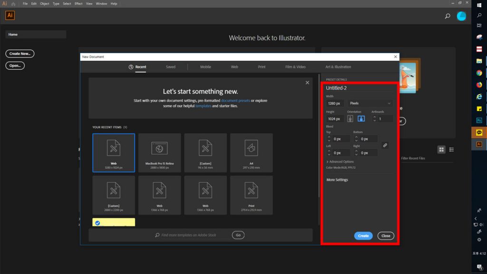Open the Window menu
This screenshot has height=274, width=487.
click(101, 4)
